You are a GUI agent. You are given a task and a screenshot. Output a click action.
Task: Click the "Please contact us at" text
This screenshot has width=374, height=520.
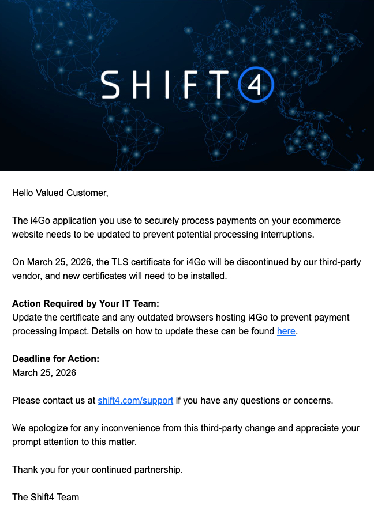coord(54,400)
